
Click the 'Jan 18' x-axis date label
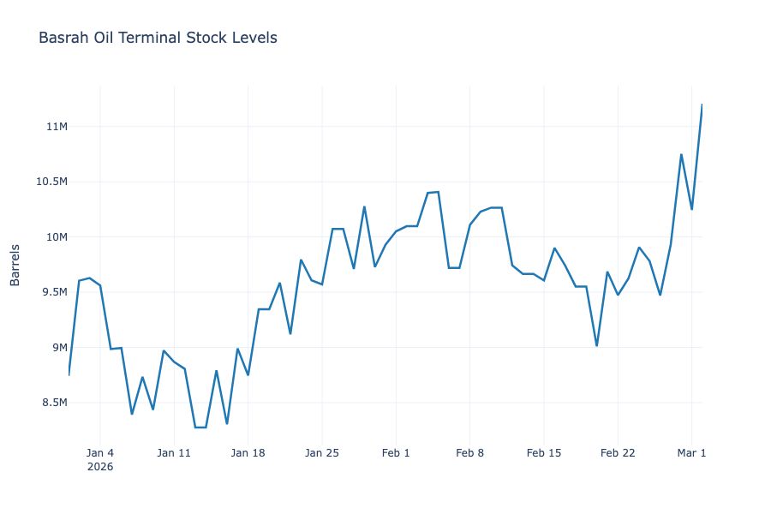click(x=248, y=453)
